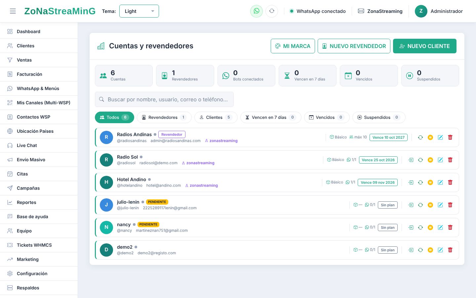Open Citas in the sidebar
Screen dimensions: 476x298
tap(39, 174)
